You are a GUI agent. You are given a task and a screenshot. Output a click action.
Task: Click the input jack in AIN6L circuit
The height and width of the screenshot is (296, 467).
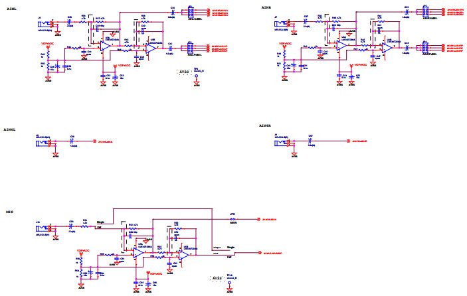[44, 141]
